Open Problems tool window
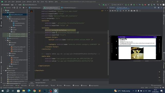Image resolution: width=165 pixels, height=93 pixels. point(67,86)
